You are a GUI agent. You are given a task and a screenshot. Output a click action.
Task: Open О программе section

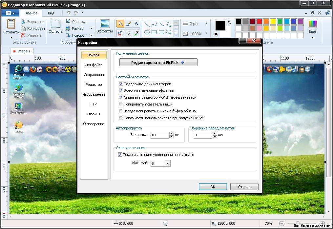pos(94,124)
